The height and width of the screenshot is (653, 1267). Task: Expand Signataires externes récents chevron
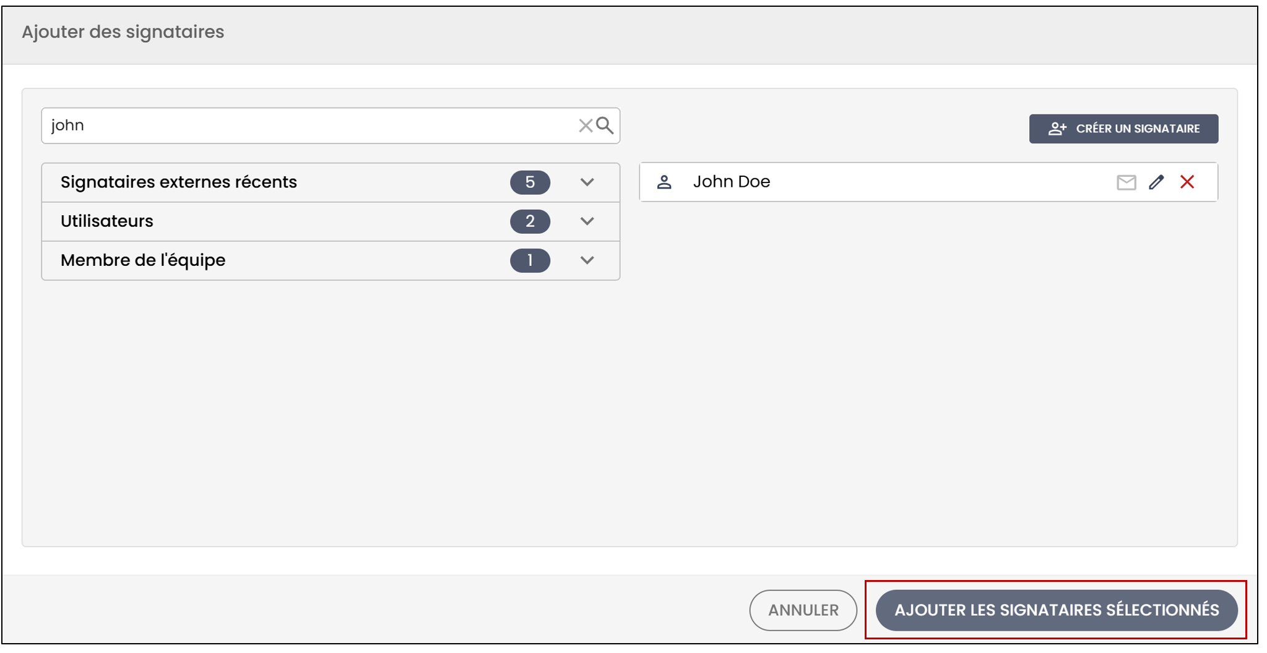[x=587, y=182]
